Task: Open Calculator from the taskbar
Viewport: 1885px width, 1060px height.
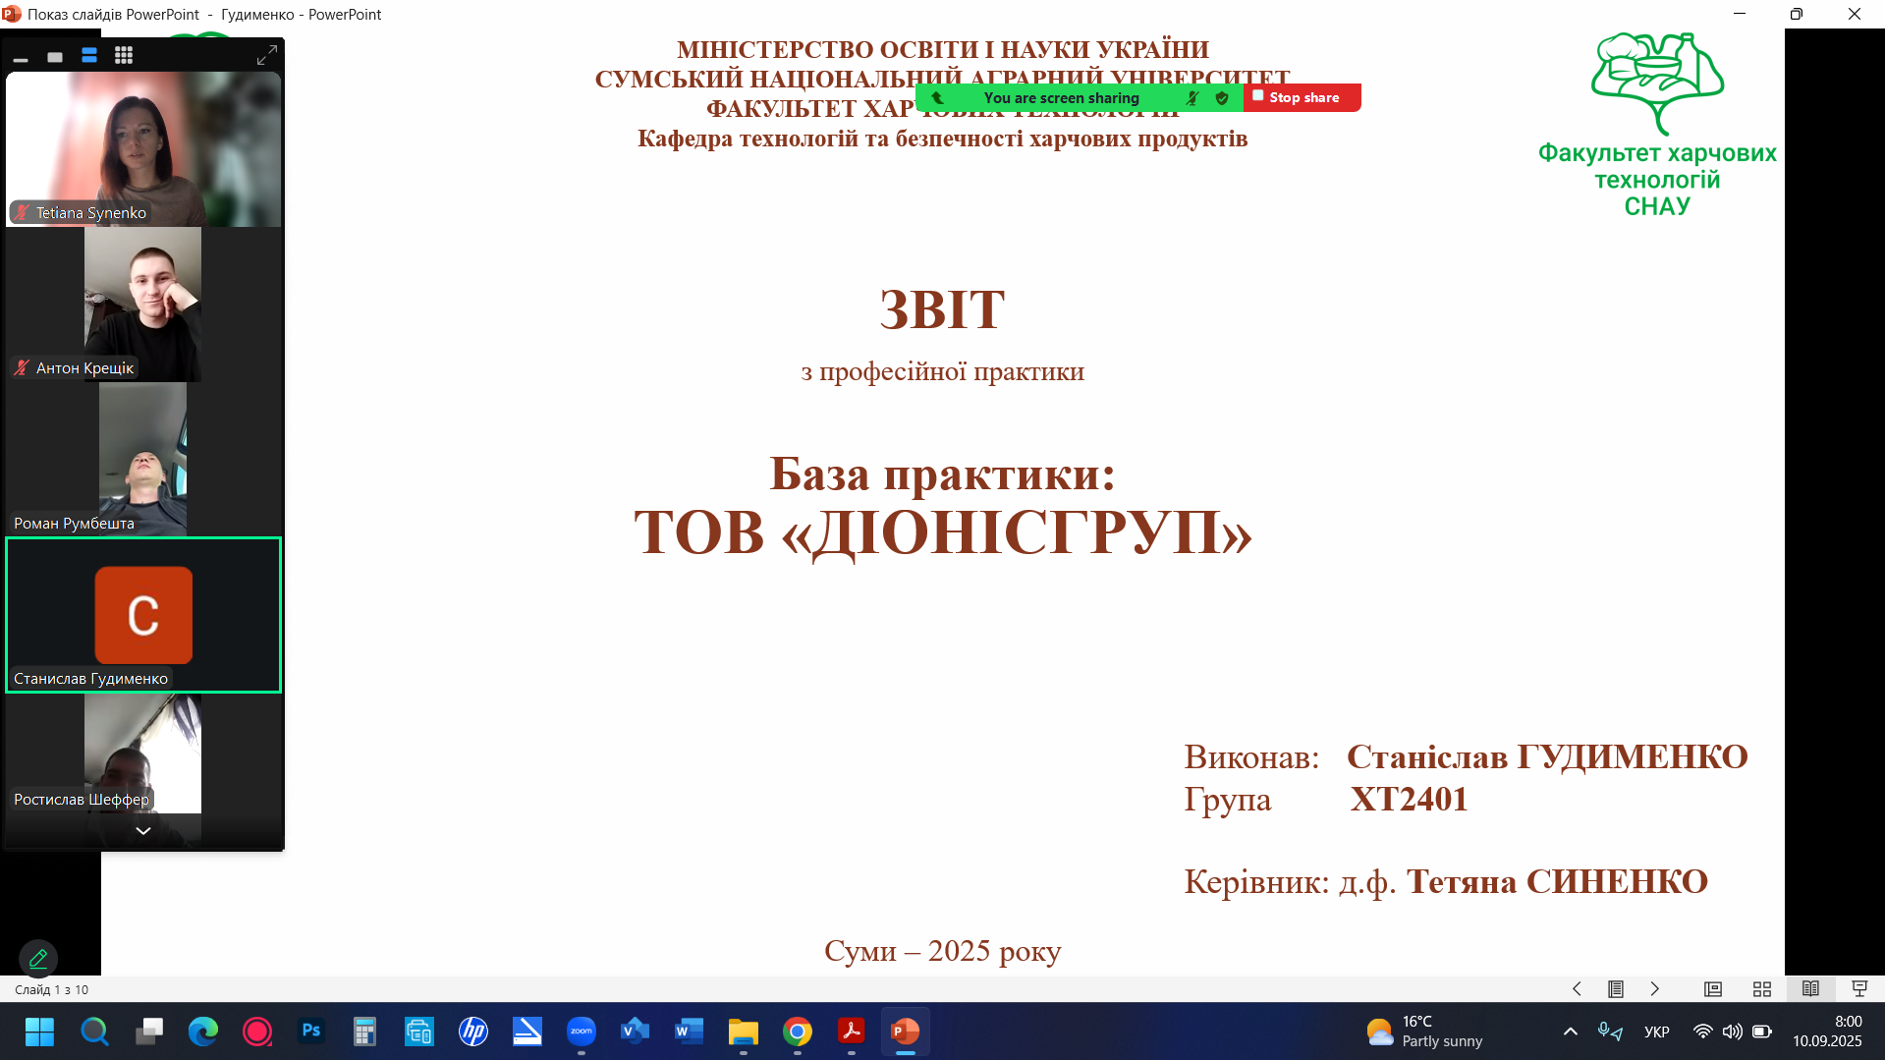Action: [365, 1032]
